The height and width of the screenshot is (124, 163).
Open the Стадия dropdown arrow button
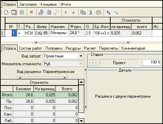pyautogui.click(x=93, y=63)
